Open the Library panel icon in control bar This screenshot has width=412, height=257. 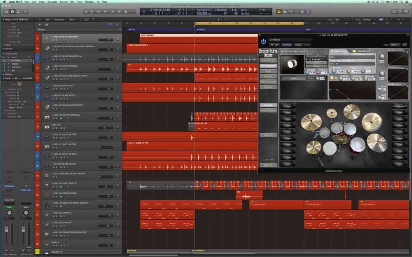6,12
